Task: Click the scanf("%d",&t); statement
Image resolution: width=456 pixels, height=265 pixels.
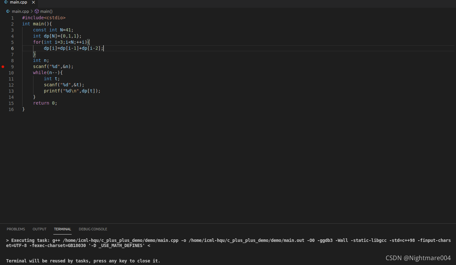Action: pyautogui.click(x=64, y=85)
